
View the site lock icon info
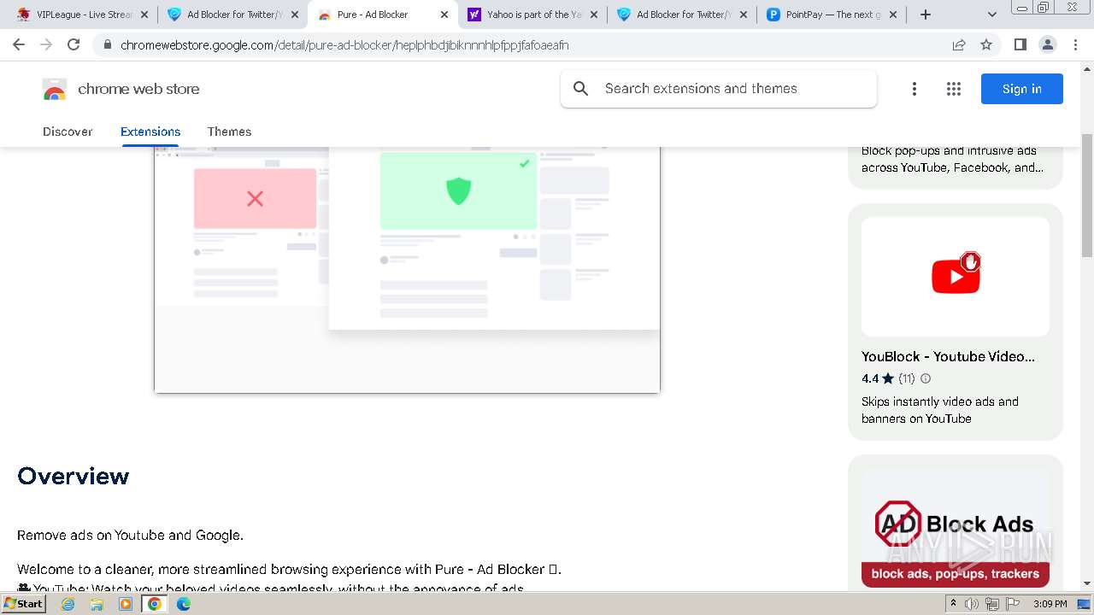coord(107,44)
